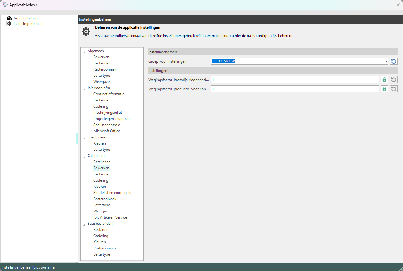Image resolution: width=403 pixels, height=271 pixels.
Task: Click the Applicatiebeheer app icon in title bar
Action: [5, 5]
